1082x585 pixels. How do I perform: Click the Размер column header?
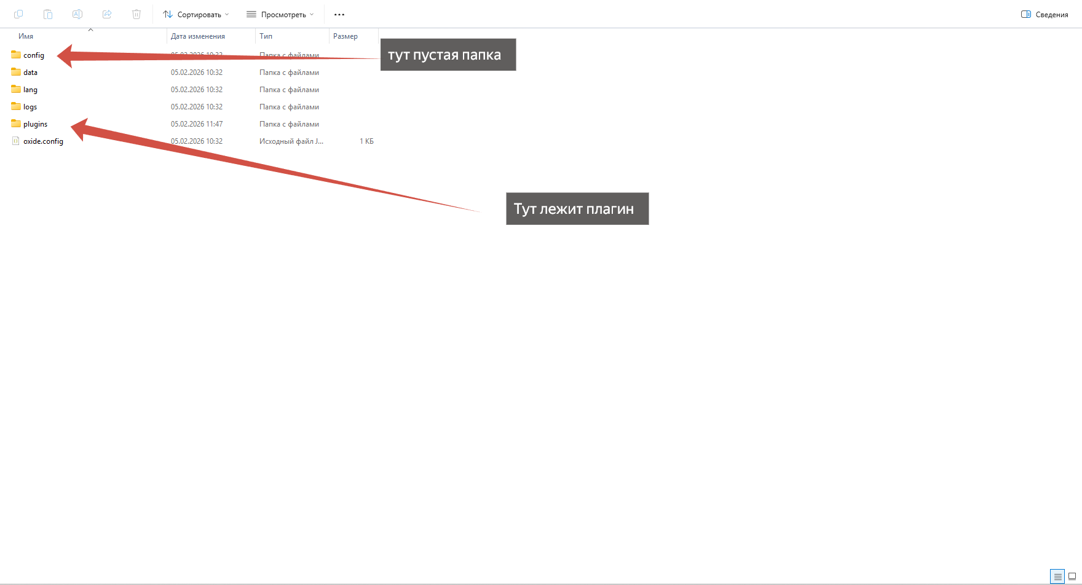coord(346,36)
